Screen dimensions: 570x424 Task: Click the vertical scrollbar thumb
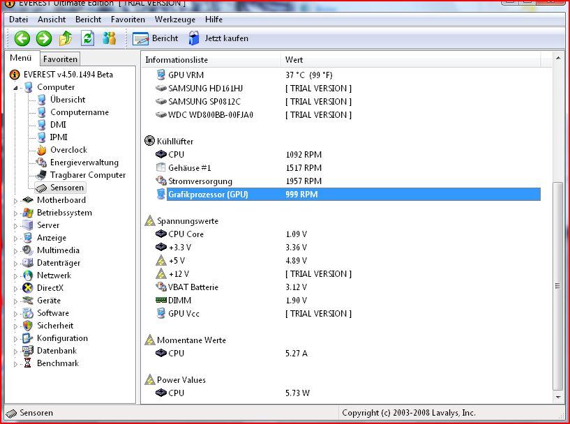click(x=558, y=287)
